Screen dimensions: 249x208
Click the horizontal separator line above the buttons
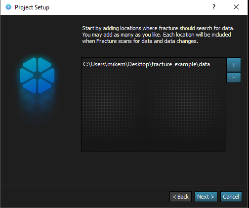124,185
